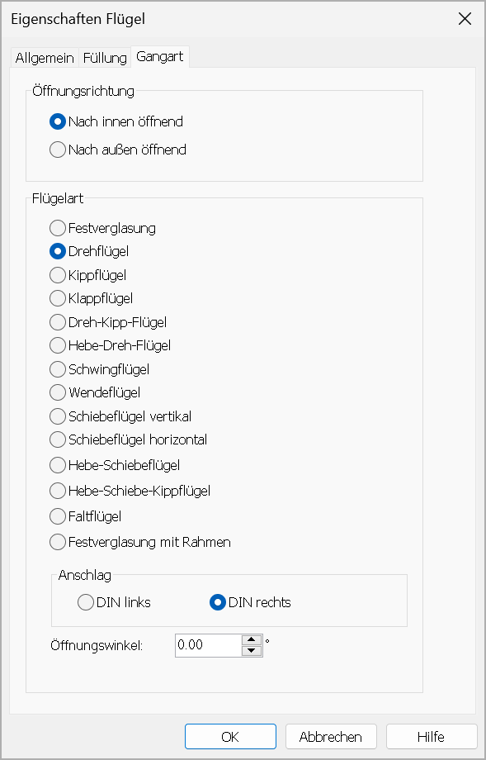
Task: Select the Gangart tab
Action: tap(160, 57)
